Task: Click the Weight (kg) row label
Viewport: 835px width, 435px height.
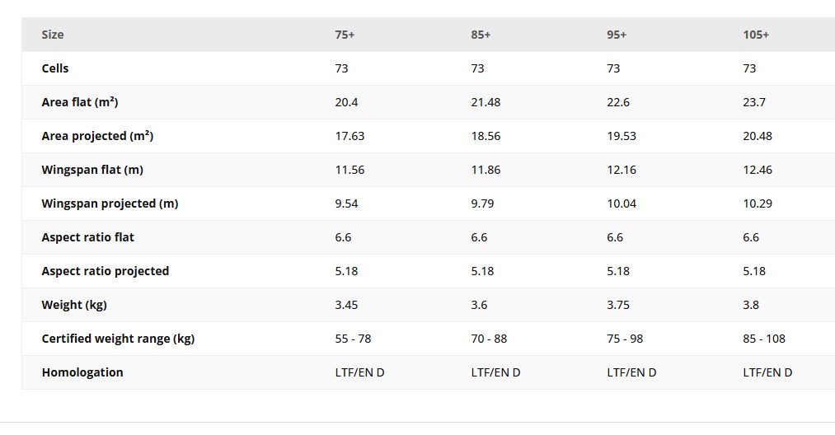Action: click(74, 305)
